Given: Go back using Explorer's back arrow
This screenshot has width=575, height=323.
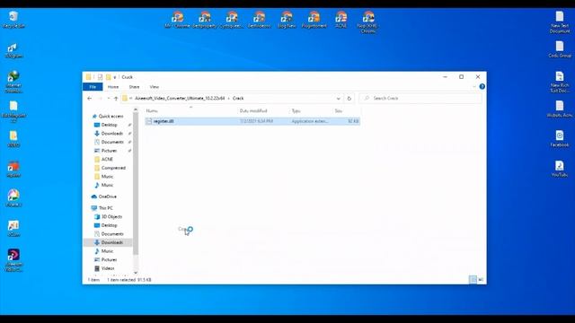Looking at the screenshot, I should pyautogui.click(x=90, y=98).
